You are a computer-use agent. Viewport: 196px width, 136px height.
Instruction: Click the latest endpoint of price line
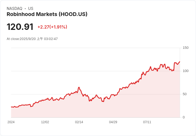coord(180,62)
